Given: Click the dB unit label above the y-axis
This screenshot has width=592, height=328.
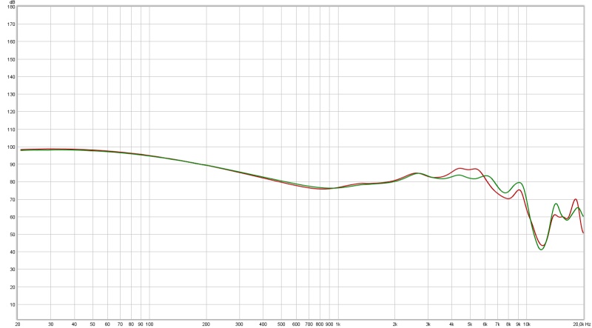Looking at the screenshot, I should (11, 2).
